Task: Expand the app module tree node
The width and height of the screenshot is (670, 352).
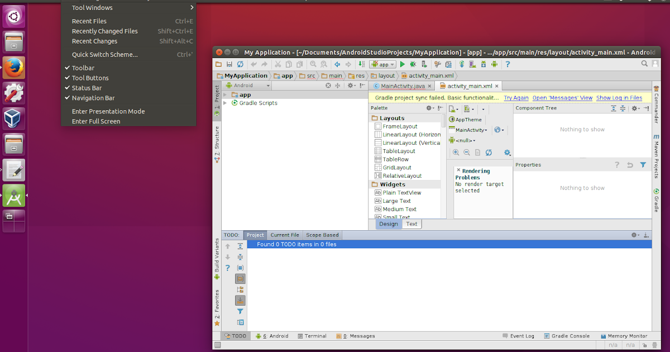Action: tap(226, 95)
